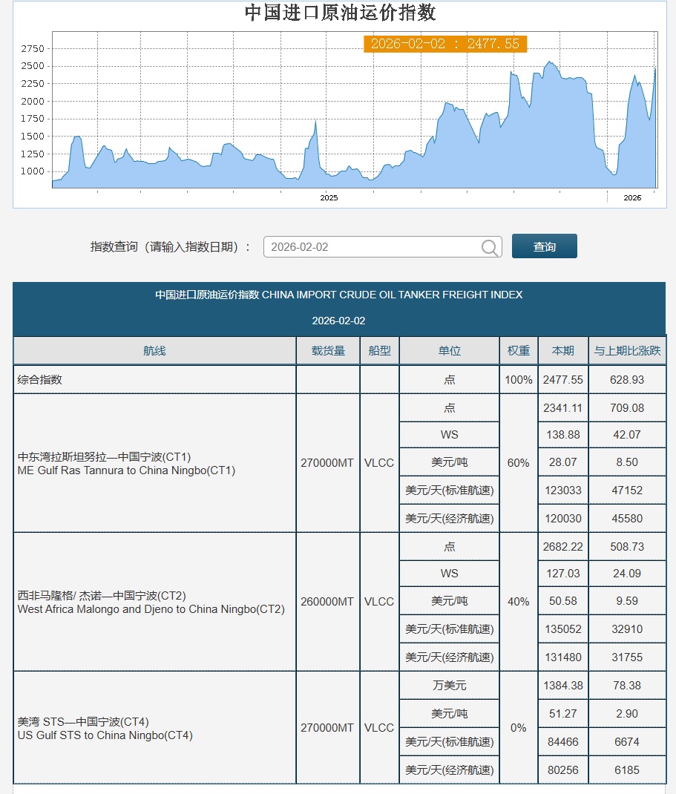Select the 与上期比涨跌 column header
Viewport: 676px width, 794px height.
click(627, 351)
